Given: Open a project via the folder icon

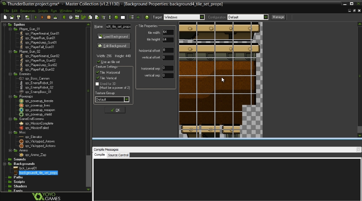Looking at the screenshot, I should point(12,17).
